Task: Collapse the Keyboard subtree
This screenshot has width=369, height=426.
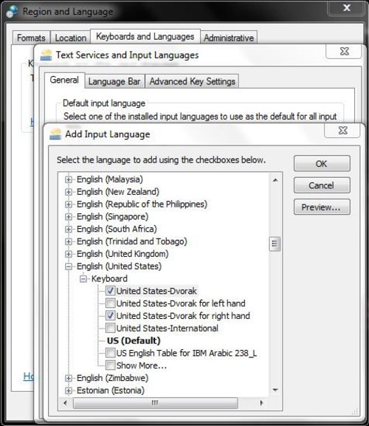Action: click(x=83, y=279)
